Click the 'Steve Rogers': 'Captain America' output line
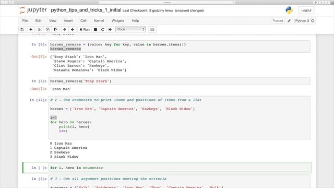The width and height of the screenshot is (334, 188). point(89,61)
